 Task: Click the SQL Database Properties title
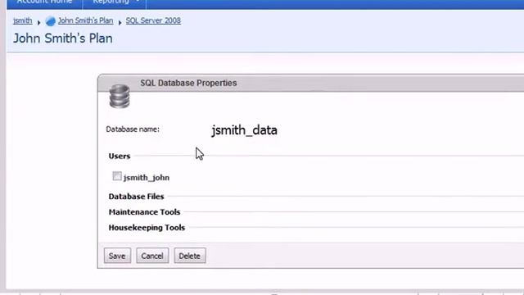[188, 83]
